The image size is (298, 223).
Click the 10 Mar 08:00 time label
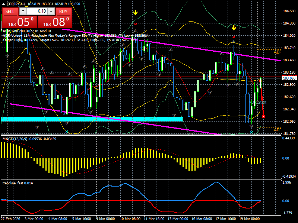(x=130, y=219)
